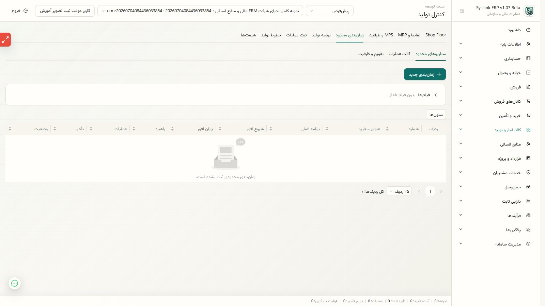Switch to the برنامه تولید tab
Image resolution: width=545 pixels, height=306 pixels.
pyautogui.click(x=321, y=35)
